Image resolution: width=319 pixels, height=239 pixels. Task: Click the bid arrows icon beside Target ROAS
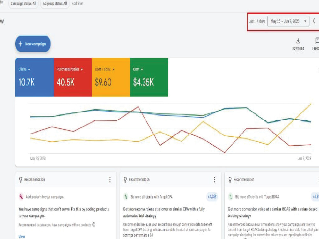point(231,197)
